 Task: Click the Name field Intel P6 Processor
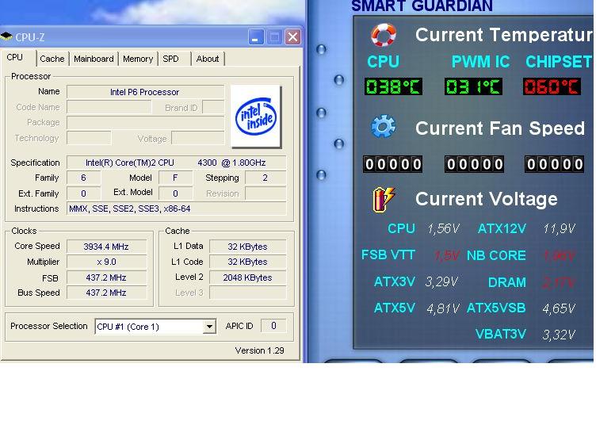tap(145, 92)
